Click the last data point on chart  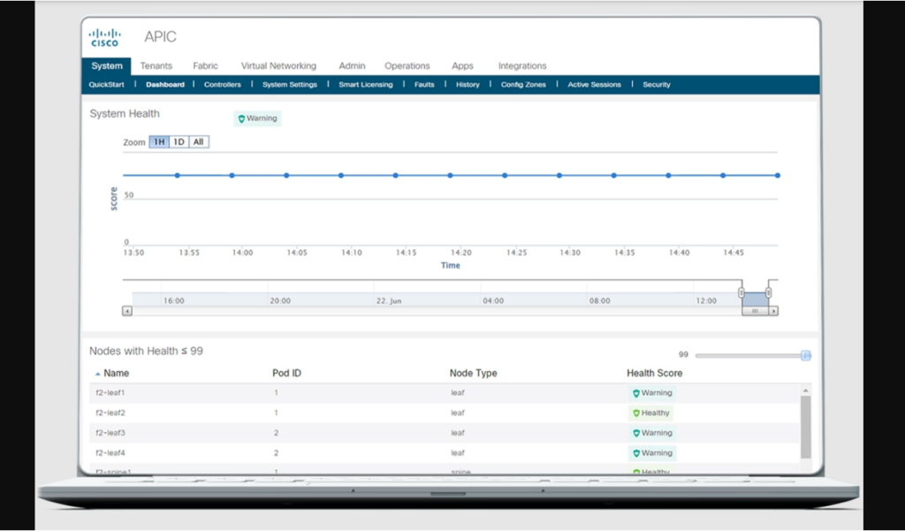(778, 176)
